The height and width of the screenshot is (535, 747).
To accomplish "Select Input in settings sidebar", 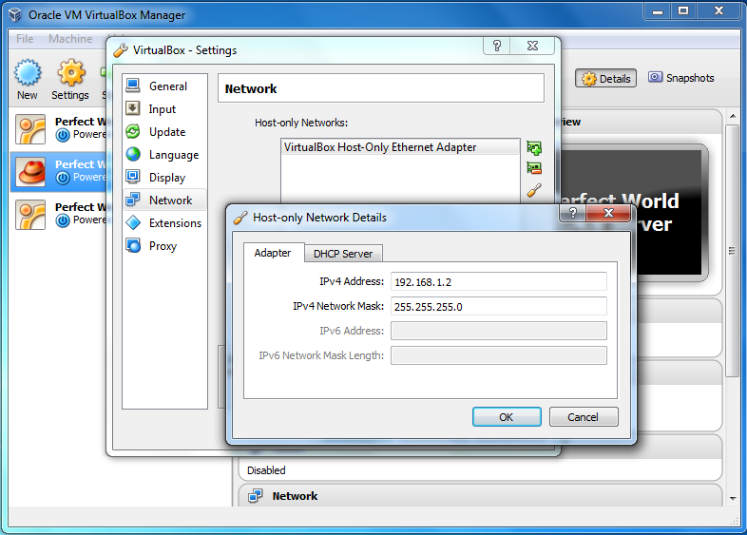I will [164, 109].
